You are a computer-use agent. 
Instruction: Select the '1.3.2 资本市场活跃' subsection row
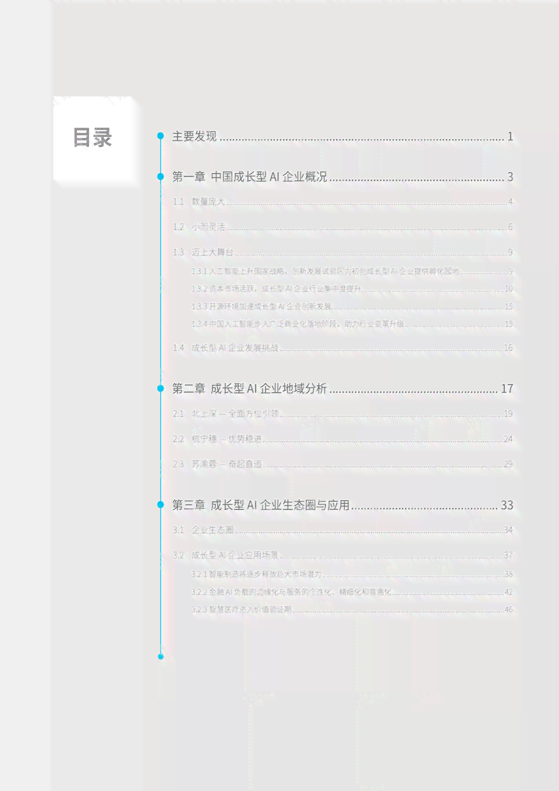pyautogui.click(x=352, y=289)
